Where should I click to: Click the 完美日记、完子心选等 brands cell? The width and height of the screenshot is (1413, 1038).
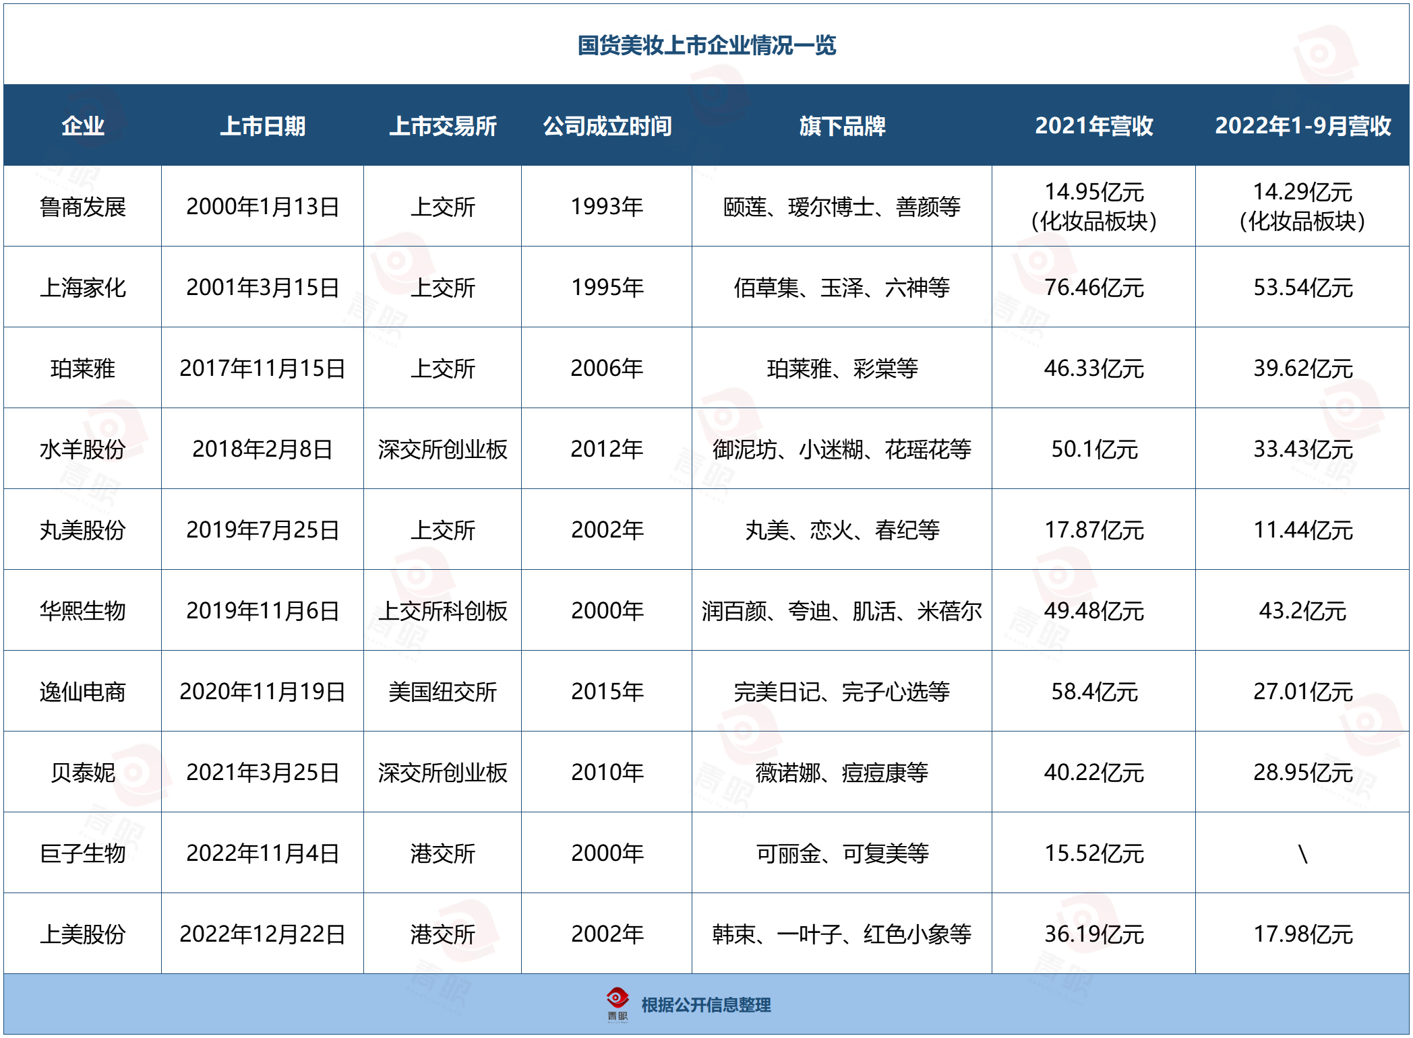click(x=841, y=692)
